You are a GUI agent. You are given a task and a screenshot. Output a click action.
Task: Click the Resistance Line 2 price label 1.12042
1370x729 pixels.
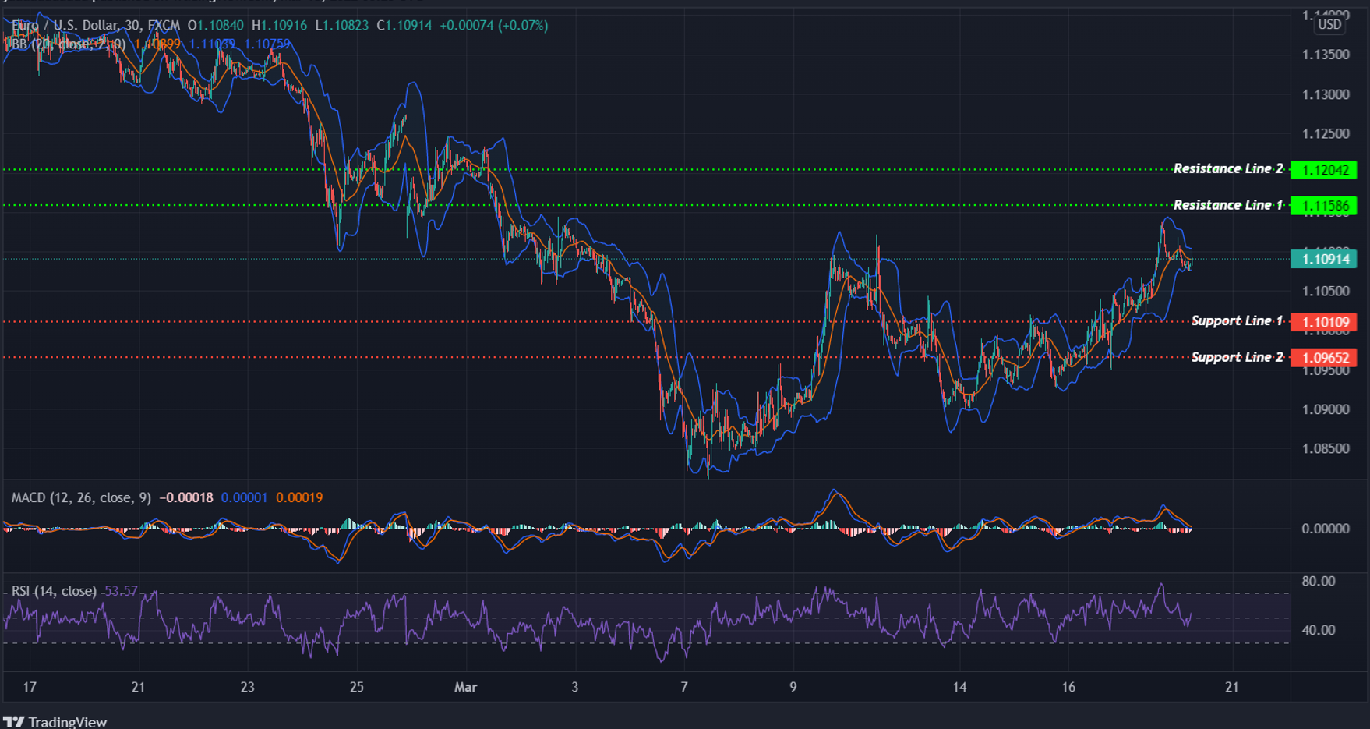(x=1326, y=168)
